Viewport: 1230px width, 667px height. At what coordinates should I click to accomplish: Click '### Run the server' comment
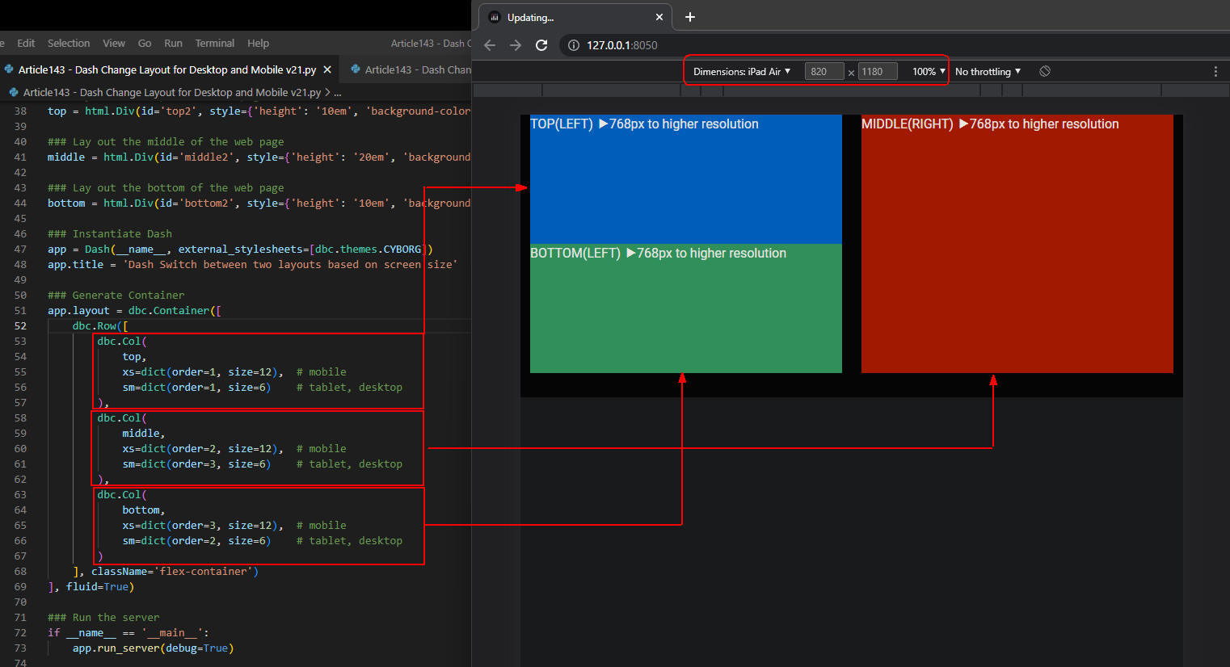tap(103, 617)
